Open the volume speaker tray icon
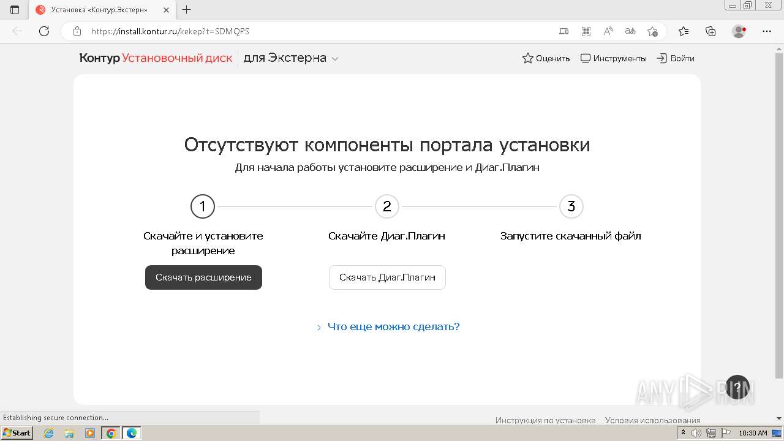This screenshot has width=784, height=441. click(696, 433)
